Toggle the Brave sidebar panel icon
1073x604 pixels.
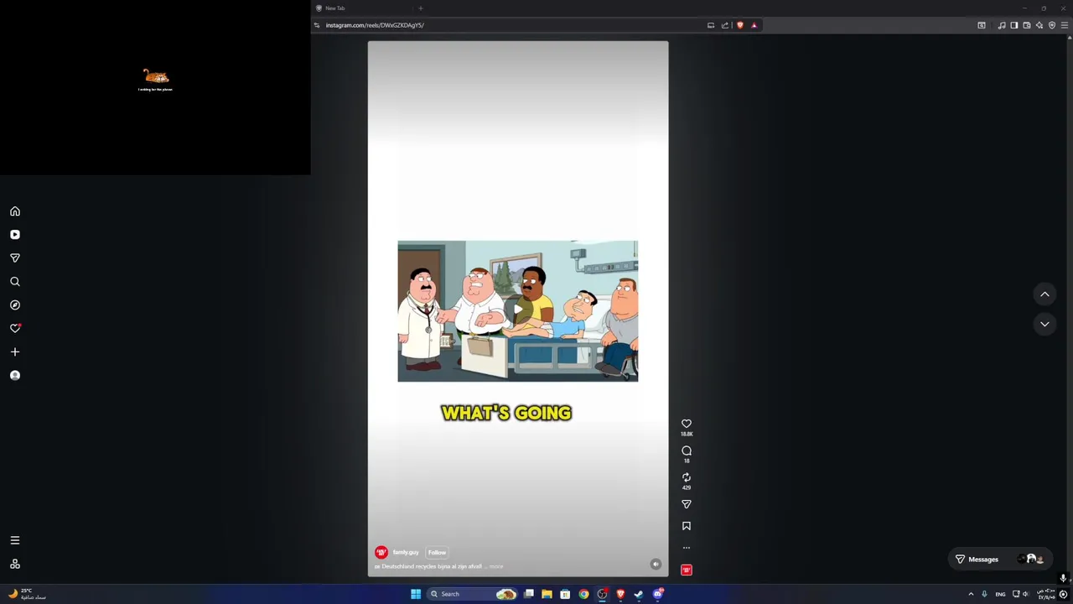(x=1014, y=25)
